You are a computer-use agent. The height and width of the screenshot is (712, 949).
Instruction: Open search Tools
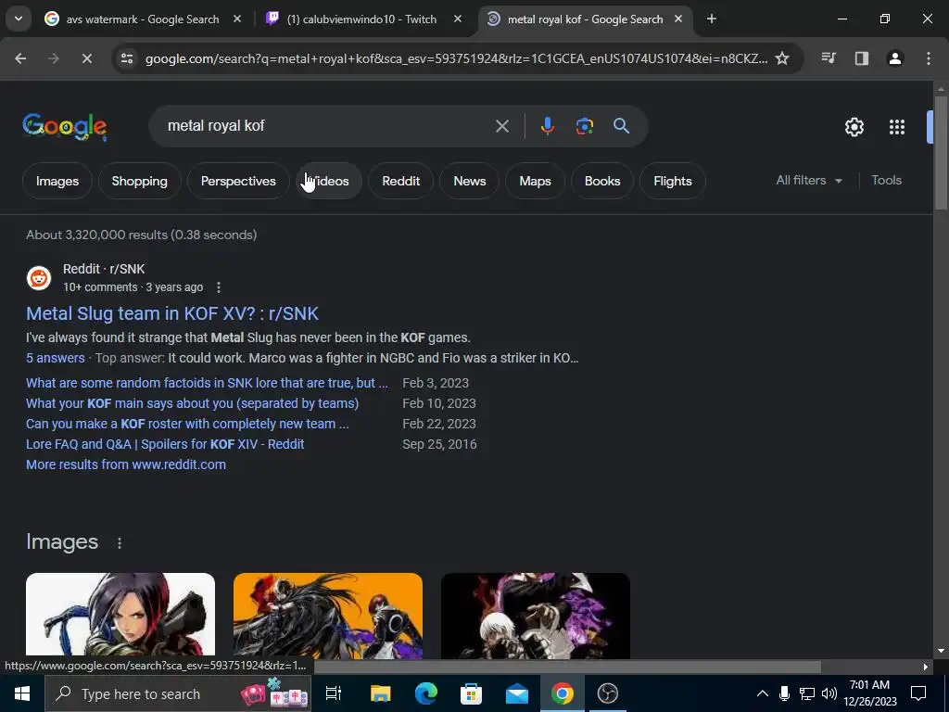coord(887,181)
